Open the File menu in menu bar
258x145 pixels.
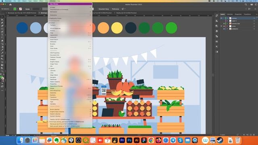tap(15, 1)
